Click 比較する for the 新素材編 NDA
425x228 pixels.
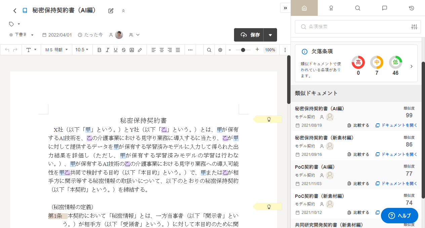click(358, 155)
